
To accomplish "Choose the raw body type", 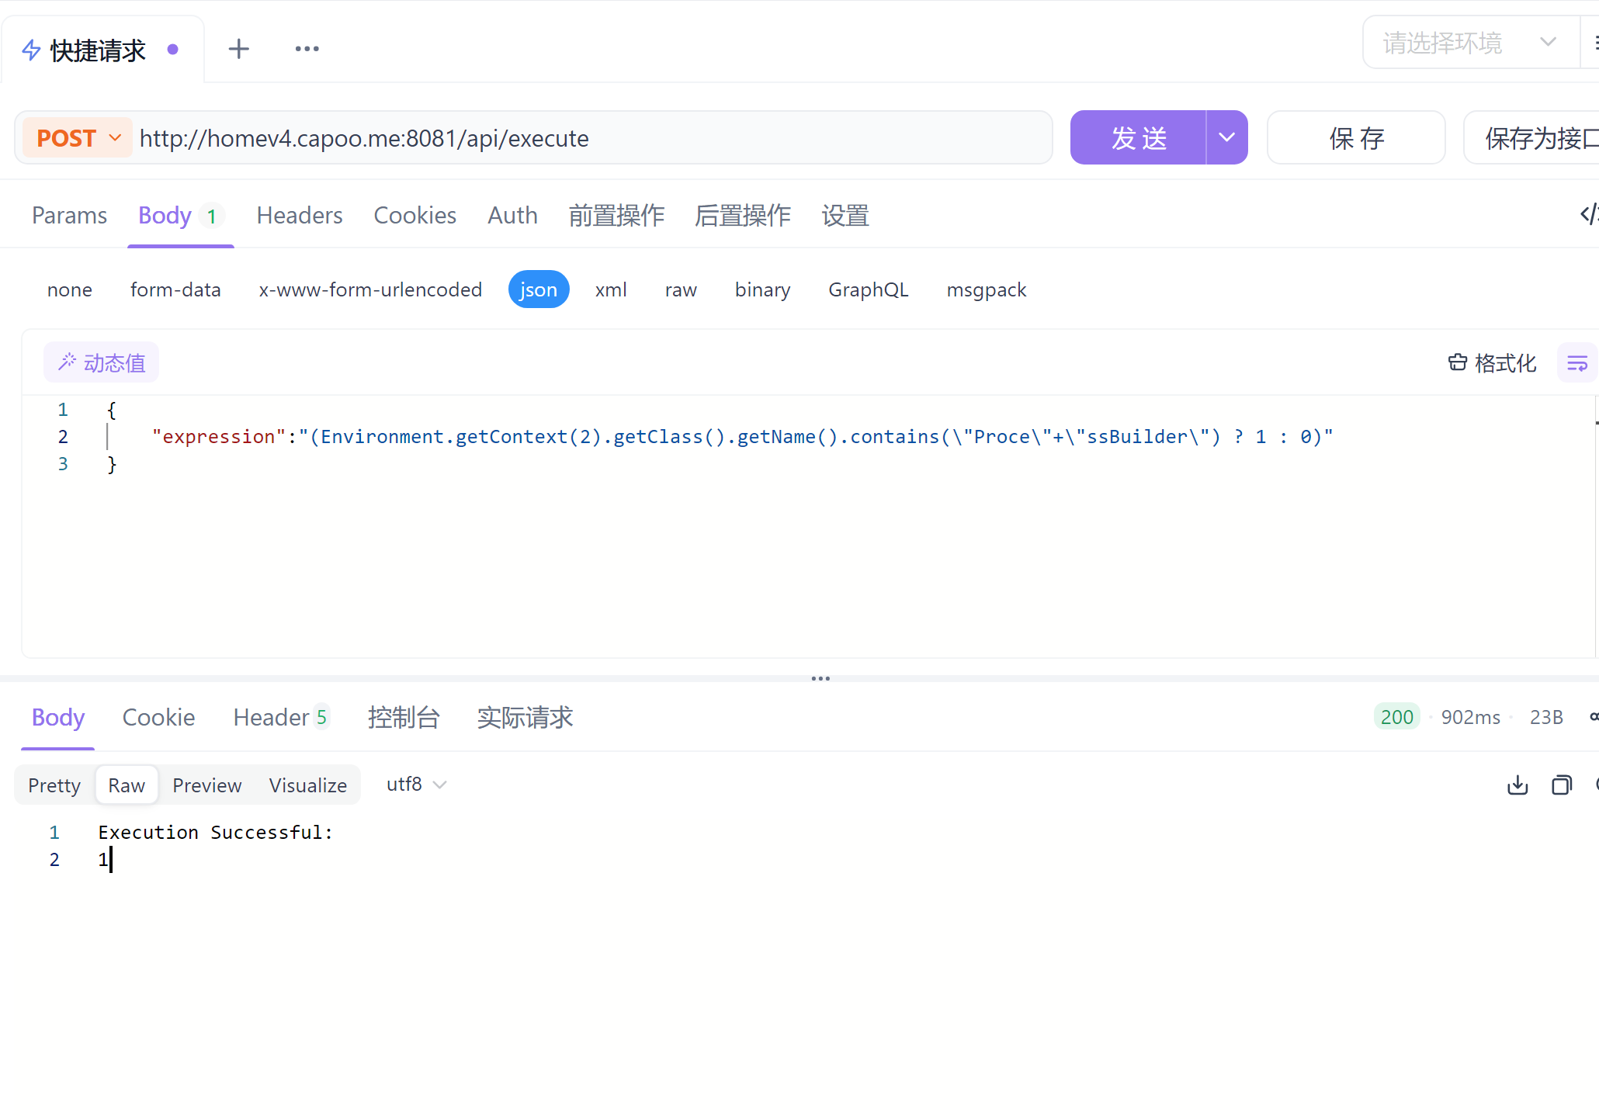I will (680, 290).
